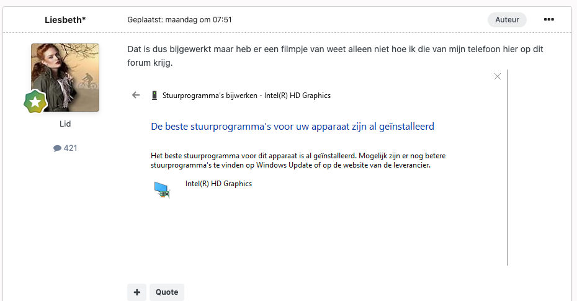This screenshot has width=577, height=301.
Task: Open Liesbeth's avatar picture
Action: [65, 78]
